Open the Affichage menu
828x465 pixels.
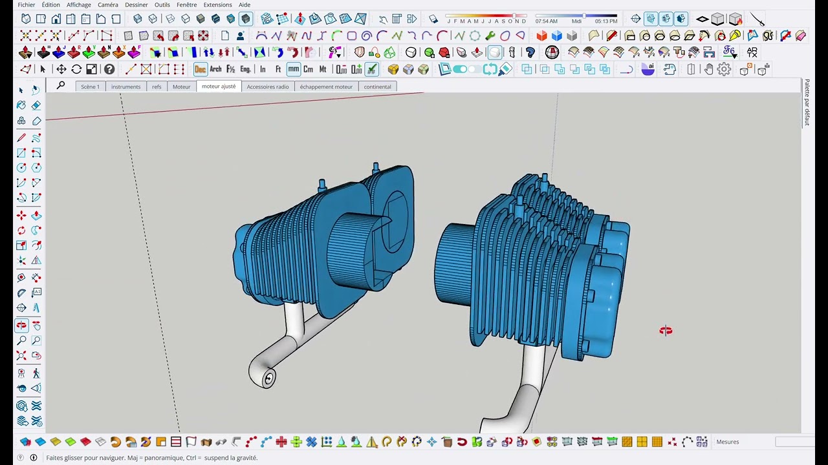[79, 5]
